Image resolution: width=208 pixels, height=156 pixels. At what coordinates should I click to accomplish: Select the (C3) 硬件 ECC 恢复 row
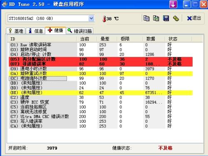pos(101,102)
